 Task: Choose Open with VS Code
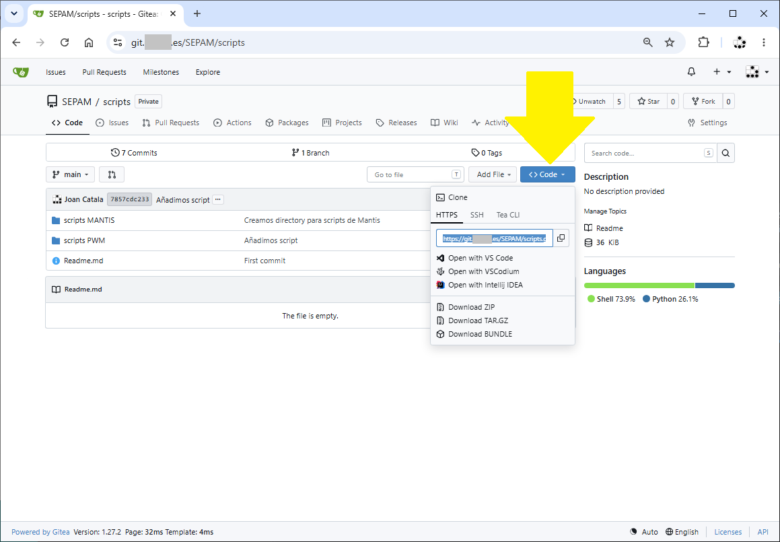[503, 258]
